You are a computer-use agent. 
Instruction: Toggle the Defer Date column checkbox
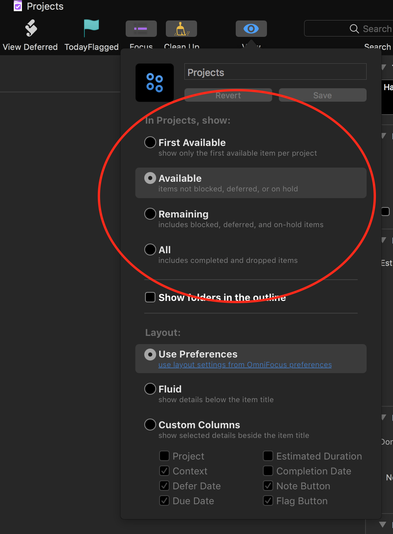pos(164,486)
